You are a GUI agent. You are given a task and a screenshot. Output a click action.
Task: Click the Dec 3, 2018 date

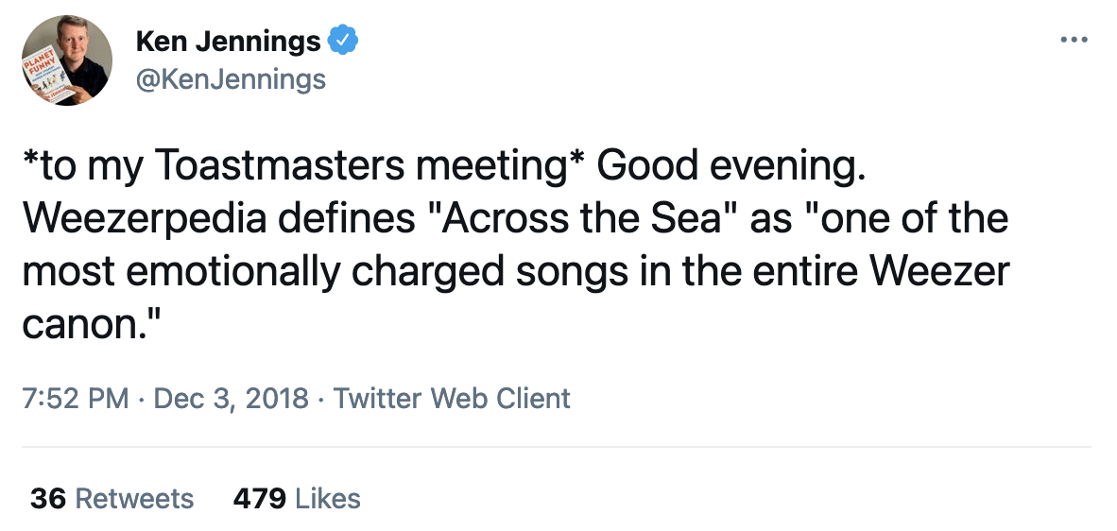(x=231, y=398)
